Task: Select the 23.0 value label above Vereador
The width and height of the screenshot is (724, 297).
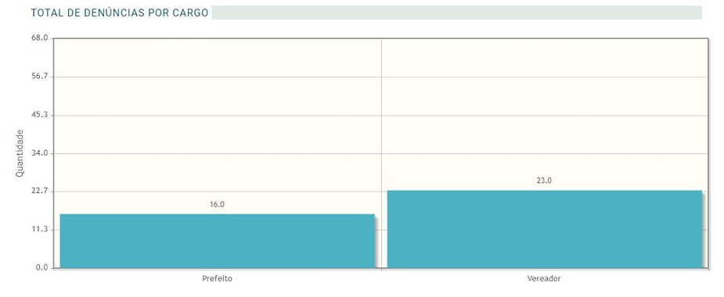Action: click(545, 181)
